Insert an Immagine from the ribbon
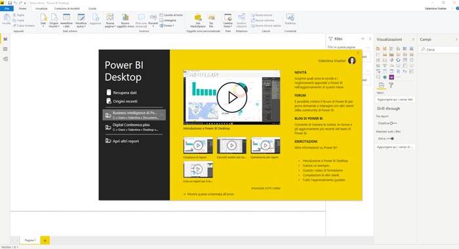459x249 pixels. tap(168, 20)
